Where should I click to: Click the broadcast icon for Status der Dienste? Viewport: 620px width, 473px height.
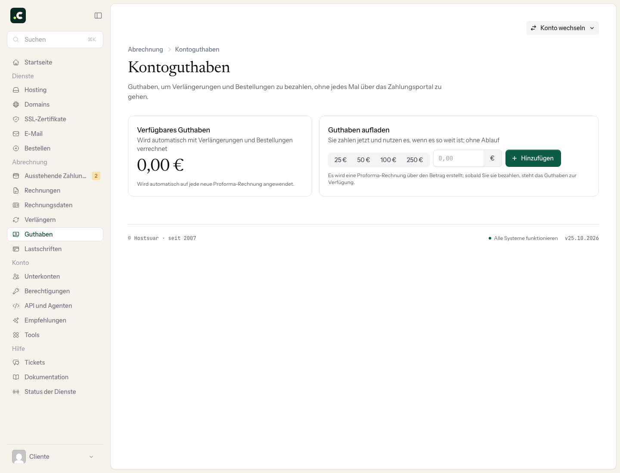coord(16,392)
